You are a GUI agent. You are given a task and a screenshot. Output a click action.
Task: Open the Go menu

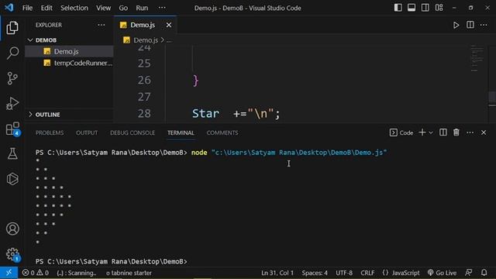click(123, 8)
